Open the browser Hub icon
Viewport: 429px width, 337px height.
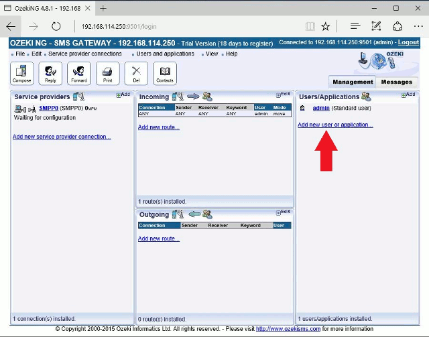click(355, 26)
